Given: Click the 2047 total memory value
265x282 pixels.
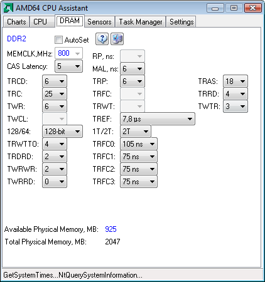Looking at the screenshot, I should click(x=112, y=242).
